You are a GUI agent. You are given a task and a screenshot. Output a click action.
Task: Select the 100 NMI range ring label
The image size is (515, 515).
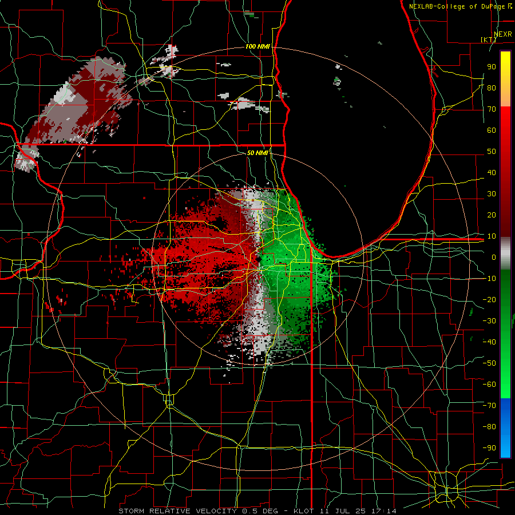[x=257, y=46]
